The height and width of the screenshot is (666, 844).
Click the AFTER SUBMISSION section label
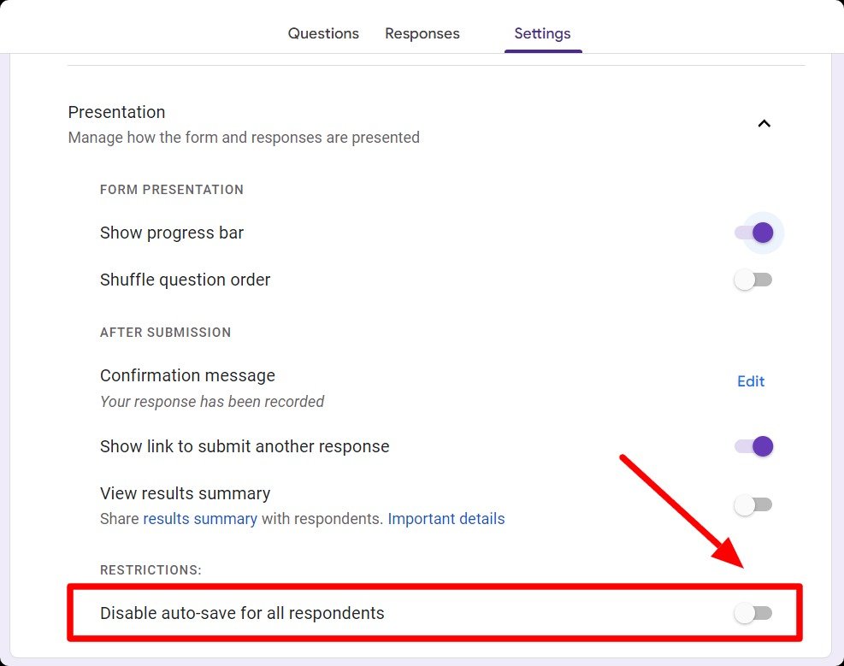coord(165,333)
